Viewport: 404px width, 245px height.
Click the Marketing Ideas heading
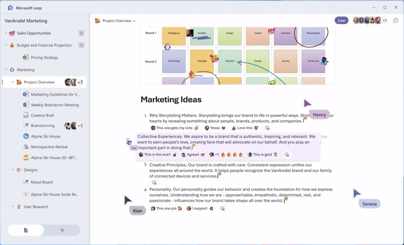pos(171,100)
